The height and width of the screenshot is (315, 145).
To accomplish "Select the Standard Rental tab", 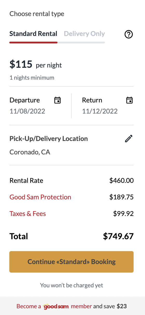I will 33,34.
